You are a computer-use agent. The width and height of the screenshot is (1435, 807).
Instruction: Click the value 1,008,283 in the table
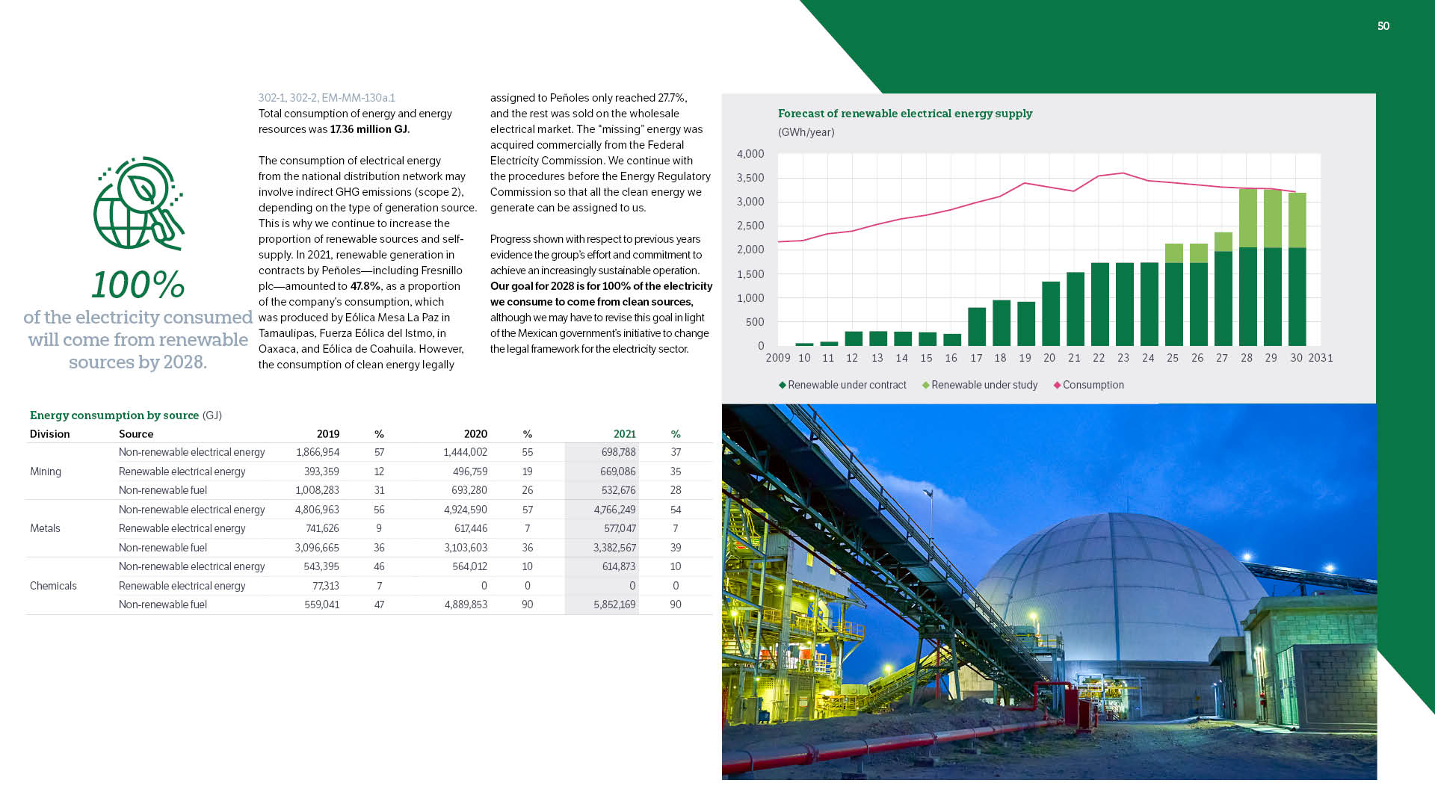point(318,490)
